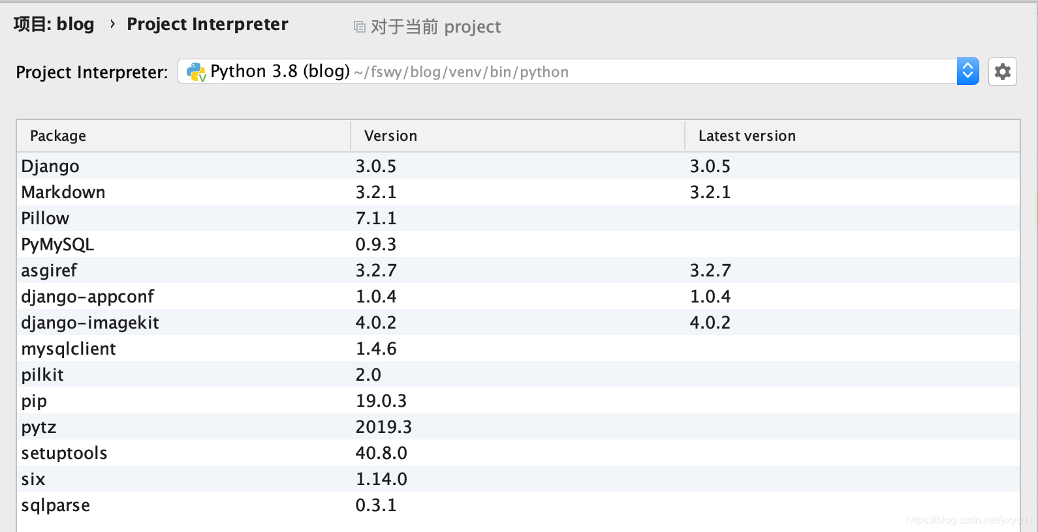
Task: Open the interpreter settings gear menu
Action: 1002,72
